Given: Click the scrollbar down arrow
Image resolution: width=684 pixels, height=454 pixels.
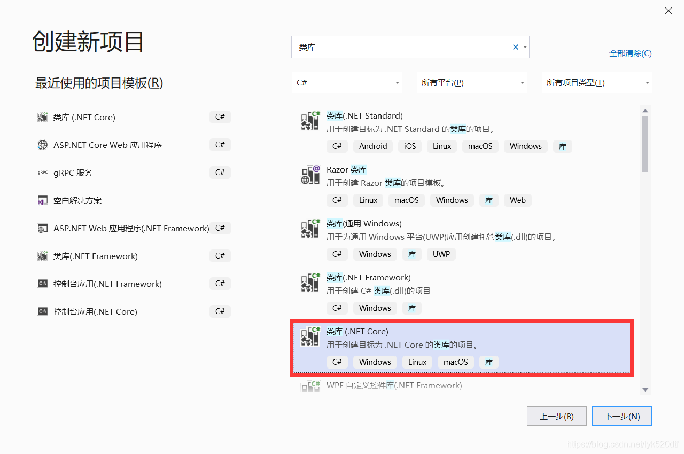Looking at the screenshot, I should pos(645,390).
